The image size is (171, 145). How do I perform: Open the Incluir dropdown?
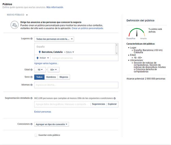click(x=44, y=58)
